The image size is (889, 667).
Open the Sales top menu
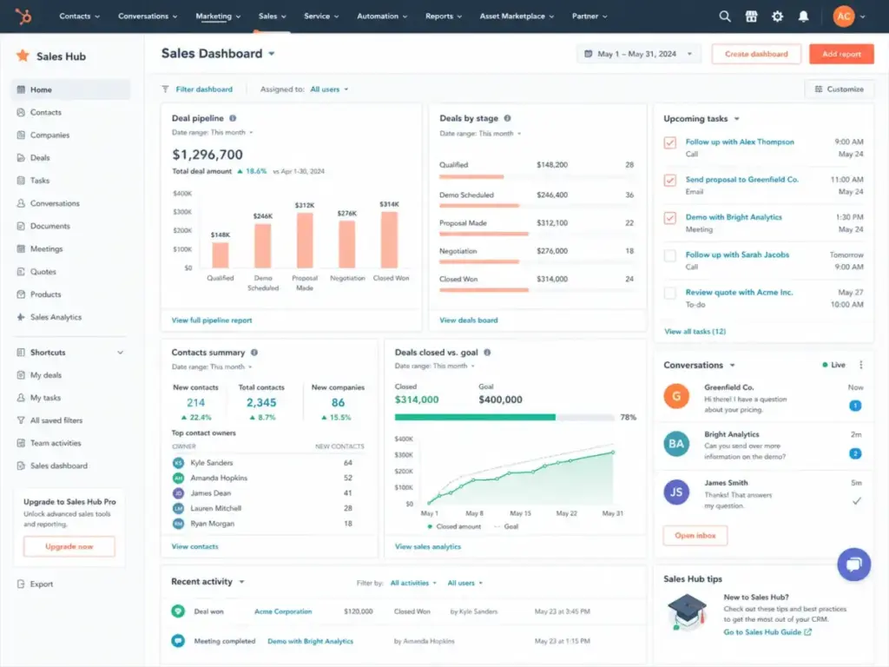pos(272,16)
